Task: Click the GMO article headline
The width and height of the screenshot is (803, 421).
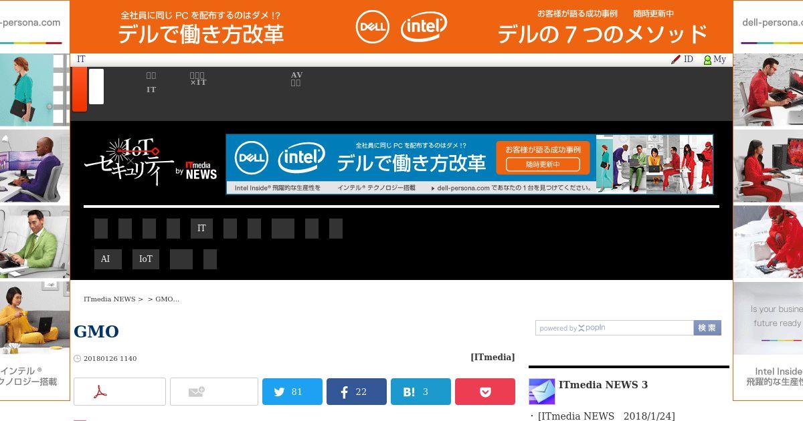Action: coord(96,331)
